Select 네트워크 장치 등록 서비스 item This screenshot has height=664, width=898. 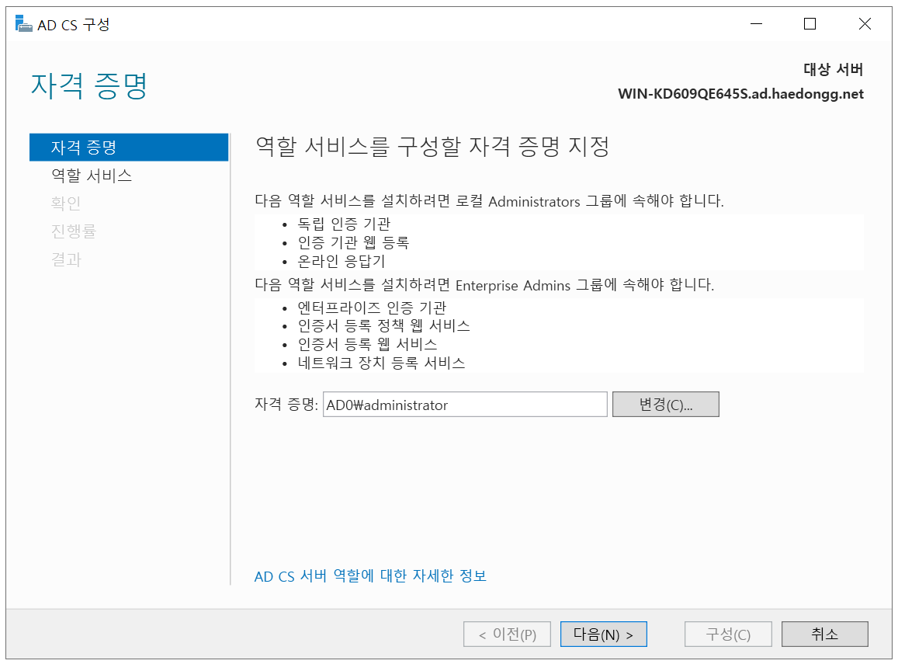(381, 363)
